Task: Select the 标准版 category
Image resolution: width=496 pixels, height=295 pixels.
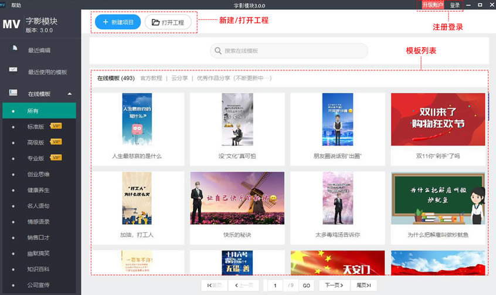Action: click(x=36, y=127)
